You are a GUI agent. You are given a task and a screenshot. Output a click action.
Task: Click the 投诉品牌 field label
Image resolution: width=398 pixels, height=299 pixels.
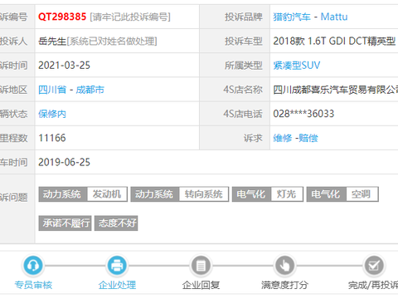(243, 17)
